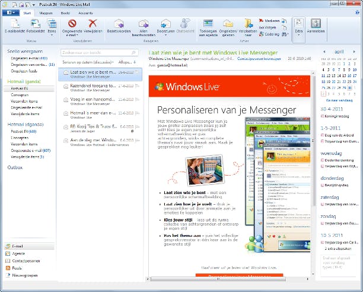Open Verzonden items under Hotmail (ganda)

coord(24,101)
